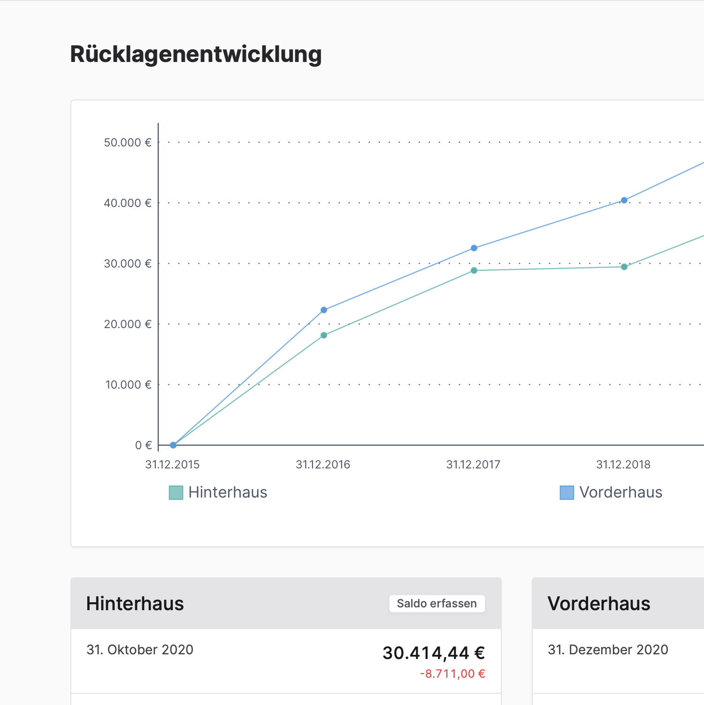Click the Vorderhaus card heading
The height and width of the screenshot is (705, 704).
(599, 604)
